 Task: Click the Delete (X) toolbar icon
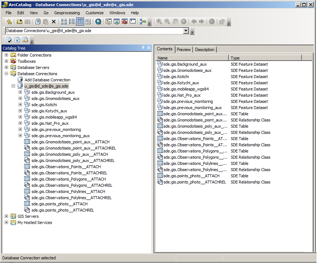(54, 22)
